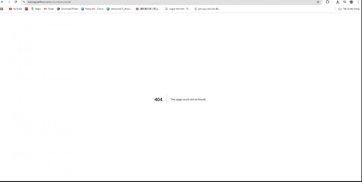Click the browser back arrow
The width and height of the screenshot is (362, 182).
pos(2,2)
